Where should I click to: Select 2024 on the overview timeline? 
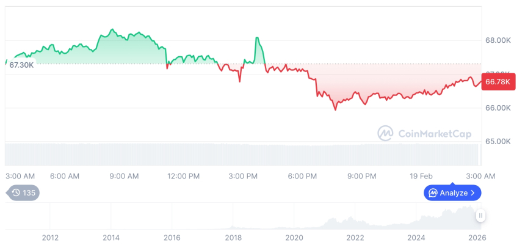(416, 238)
